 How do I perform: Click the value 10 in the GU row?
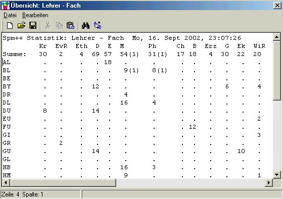click(x=241, y=151)
